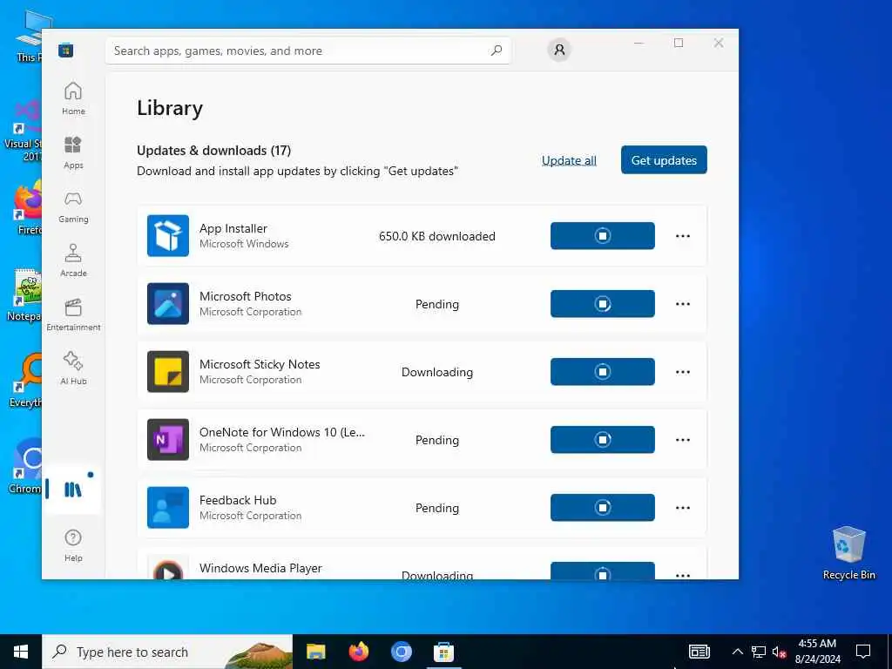
Task: Maximize the Microsoft Store window
Action: coord(679,43)
